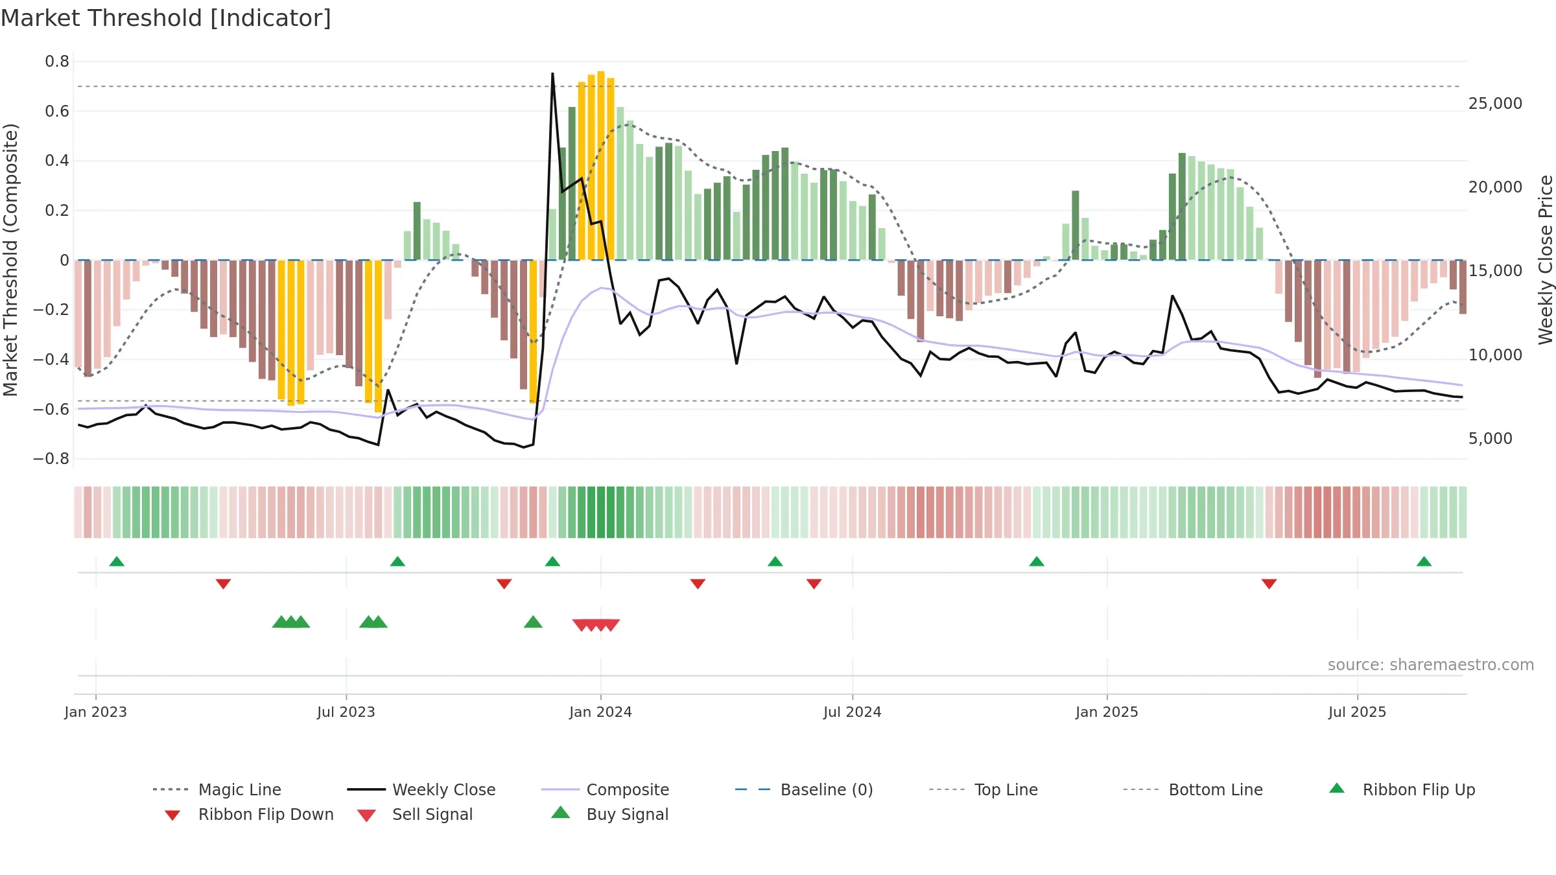The height and width of the screenshot is (875, 1556).
Task: Click the last ribbon flip up marker after Jul 2025
Action: pos(1424,561)
